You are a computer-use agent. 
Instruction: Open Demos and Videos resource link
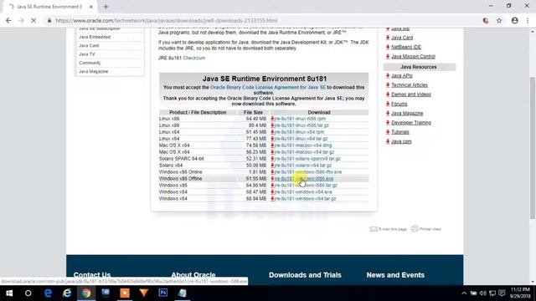[x=411, y=94]
